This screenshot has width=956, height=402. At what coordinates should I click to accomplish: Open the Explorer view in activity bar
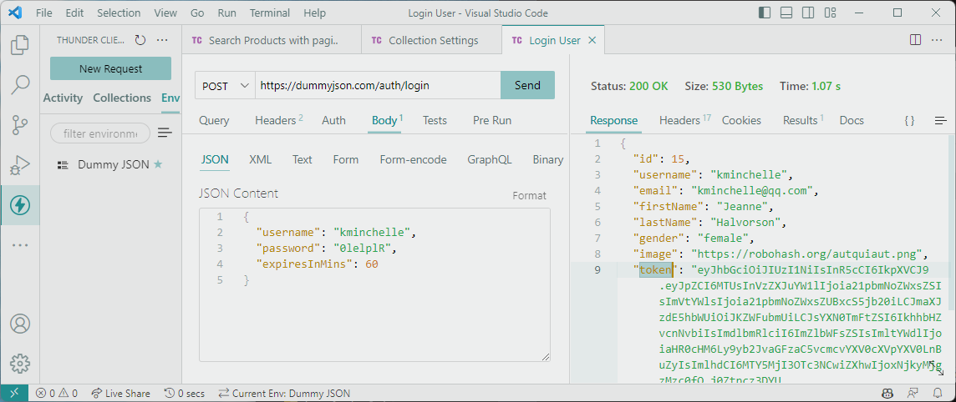point(19,45)
